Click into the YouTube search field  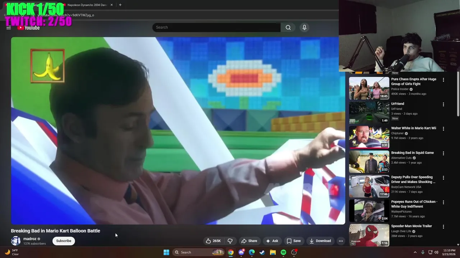216,27
